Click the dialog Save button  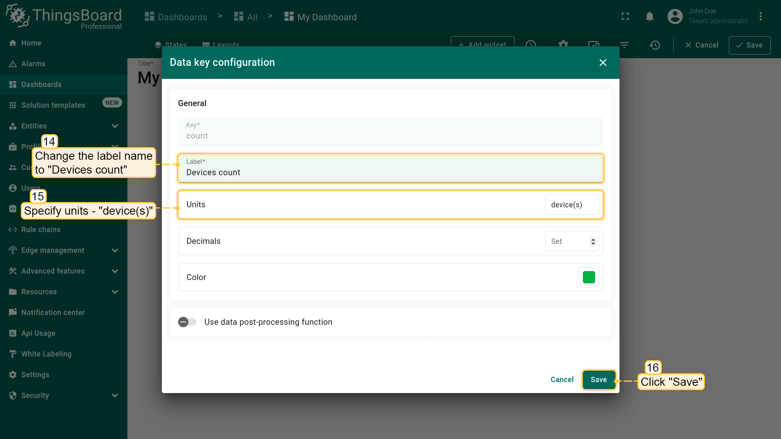(x=598, y=380)
